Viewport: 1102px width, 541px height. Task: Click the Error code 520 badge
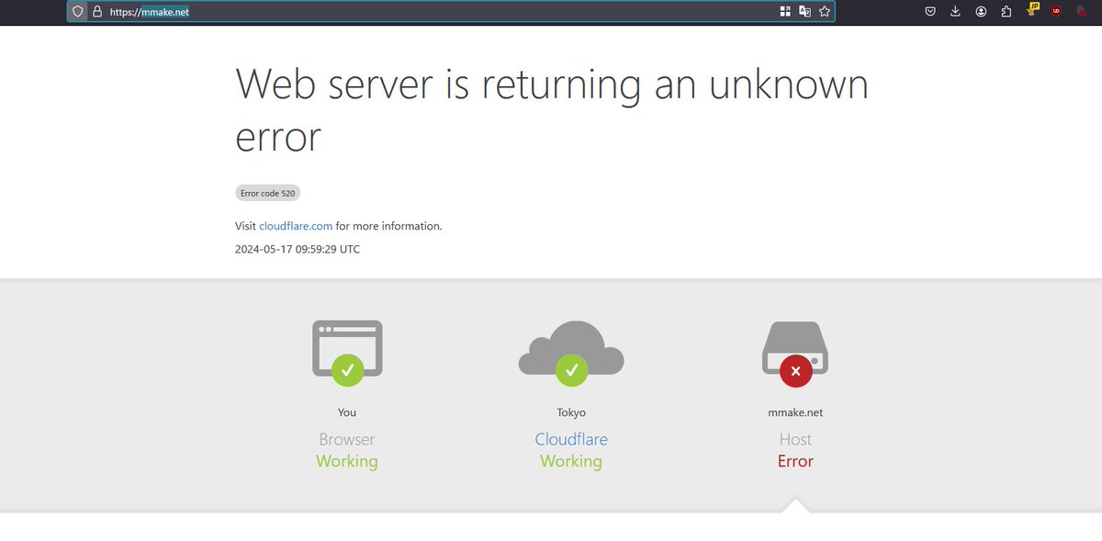[x=268, y=193]
